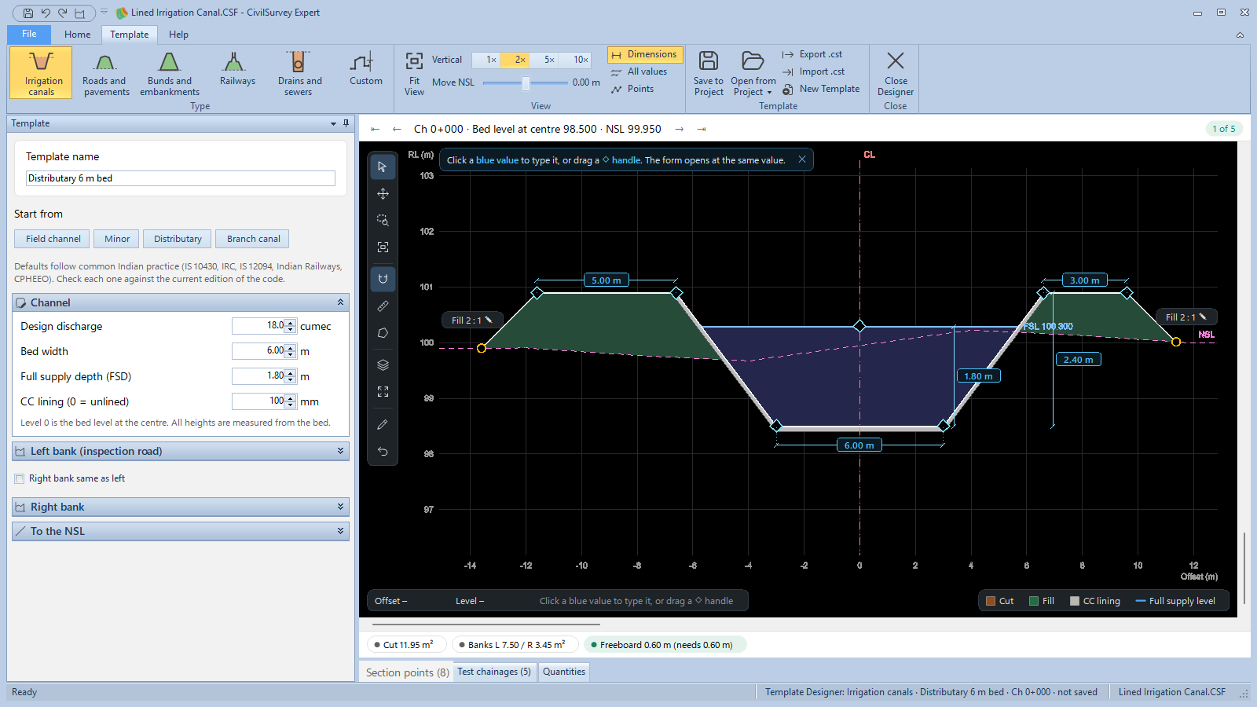Expand the To the NSL section
Screen dimensions: 1257x707
(x=181, y=531)
